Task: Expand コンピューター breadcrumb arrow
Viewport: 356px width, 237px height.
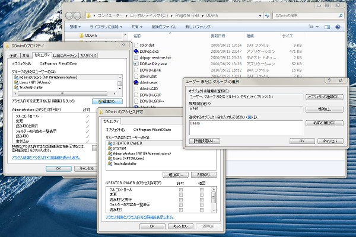Action: pyautogui.click(x=126, y=15)
